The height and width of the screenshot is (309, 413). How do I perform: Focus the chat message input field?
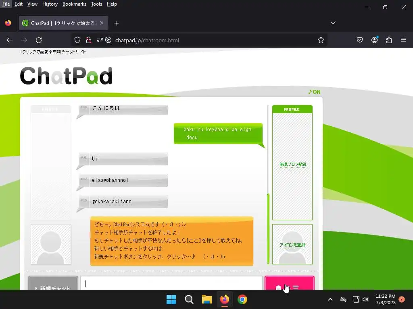point(171,283)
